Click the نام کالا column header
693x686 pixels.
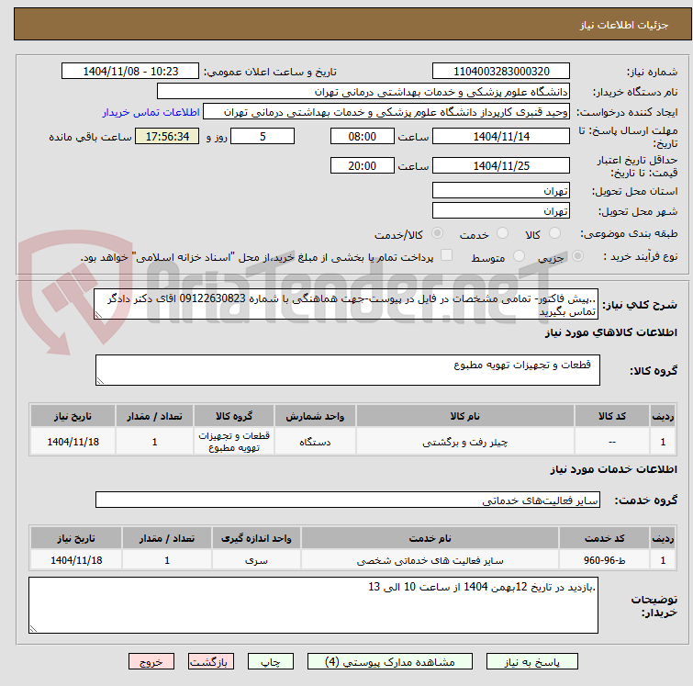pos(465,416)
